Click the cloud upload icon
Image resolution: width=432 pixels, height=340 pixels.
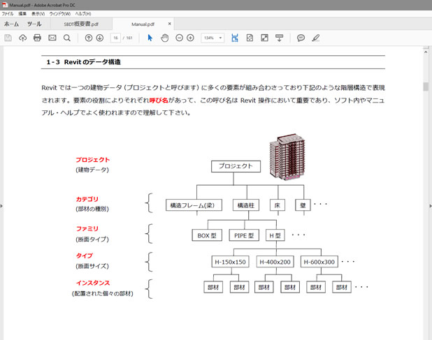tap(22, 38)
